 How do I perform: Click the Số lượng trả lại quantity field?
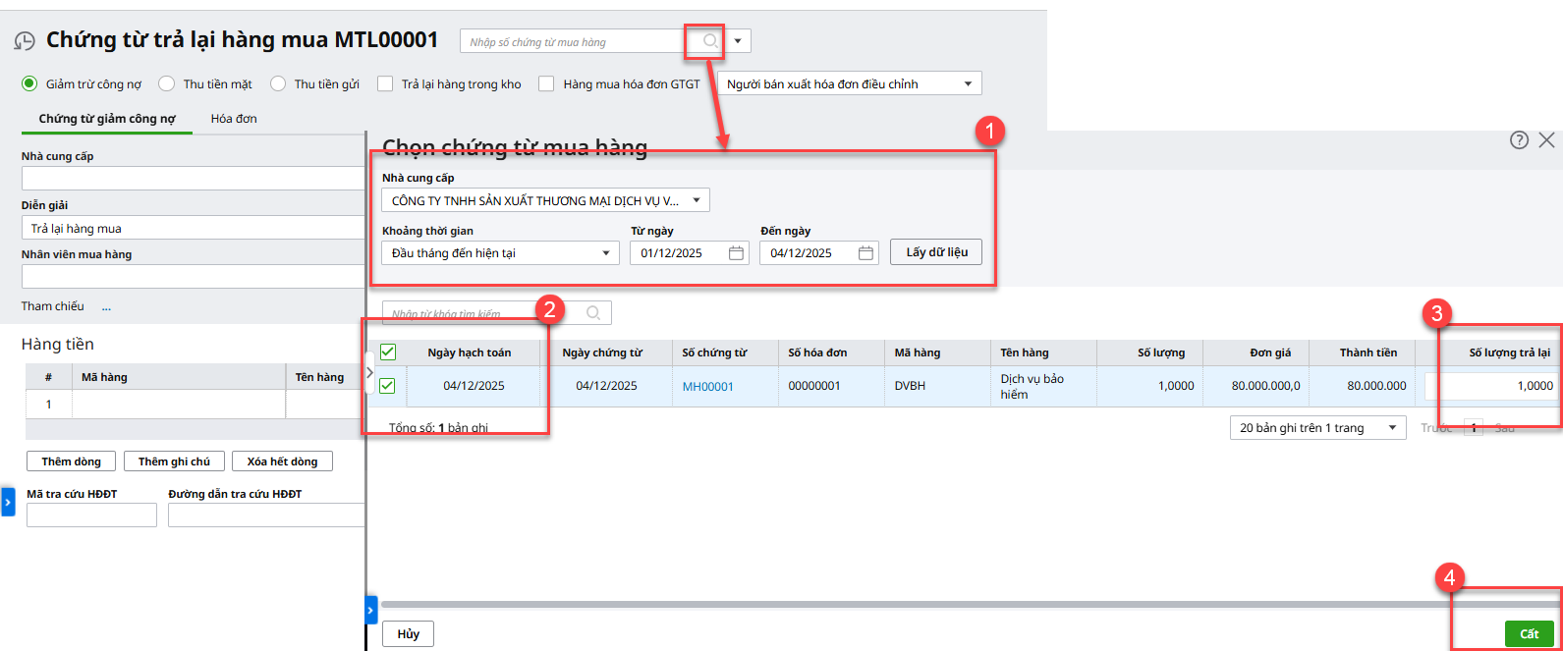click(1491, 386)
